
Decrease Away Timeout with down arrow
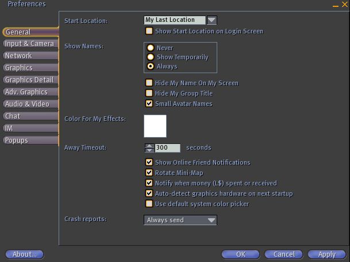tap(149, 150)
